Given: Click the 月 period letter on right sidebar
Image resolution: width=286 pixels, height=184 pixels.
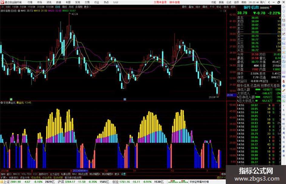Looking at the screenshot, I should (x=284, y=137).
